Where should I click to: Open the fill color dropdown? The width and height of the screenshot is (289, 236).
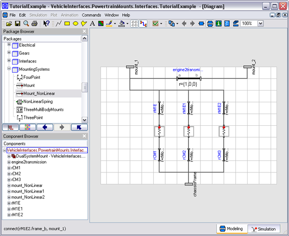(126, 23)
